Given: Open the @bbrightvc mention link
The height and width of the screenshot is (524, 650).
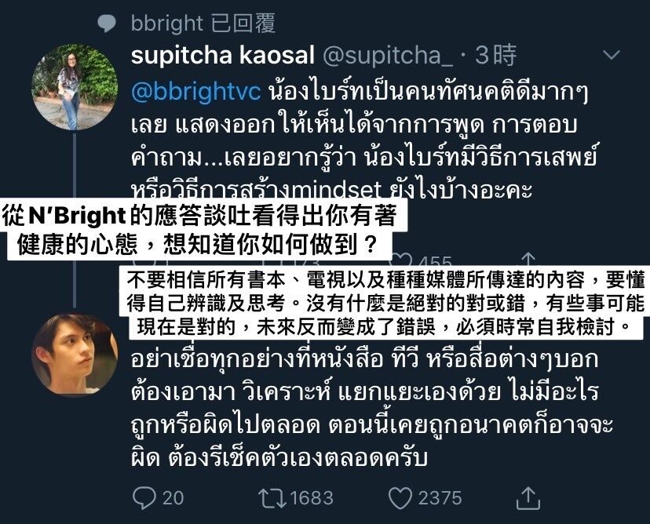Looking at the screenshot, I should (x=196, y=91).
